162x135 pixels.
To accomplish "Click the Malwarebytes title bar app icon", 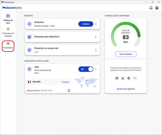I will (x=2, y=2).
